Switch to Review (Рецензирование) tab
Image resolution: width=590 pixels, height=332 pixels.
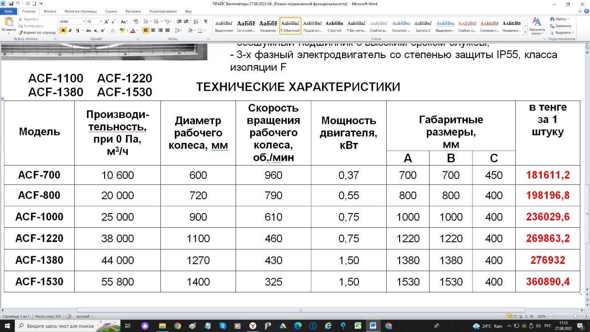tap(164, 11)
